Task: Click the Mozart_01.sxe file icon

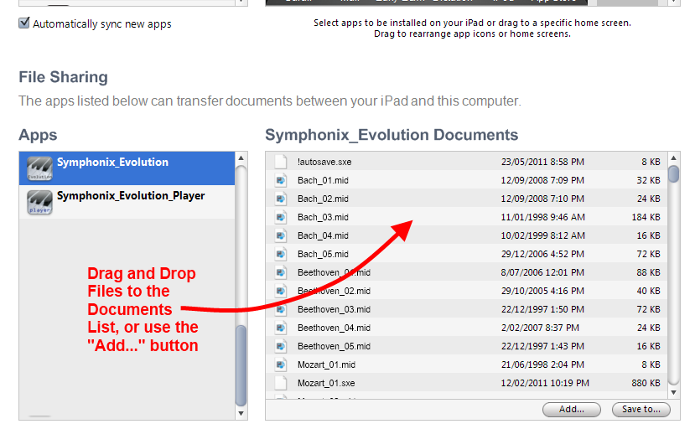Action: pyautogui.click(x=282, y=383)
